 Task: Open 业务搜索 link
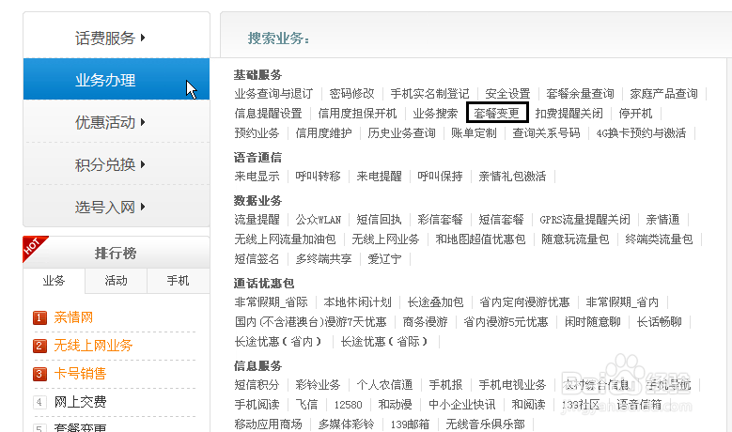pos(435,114)
